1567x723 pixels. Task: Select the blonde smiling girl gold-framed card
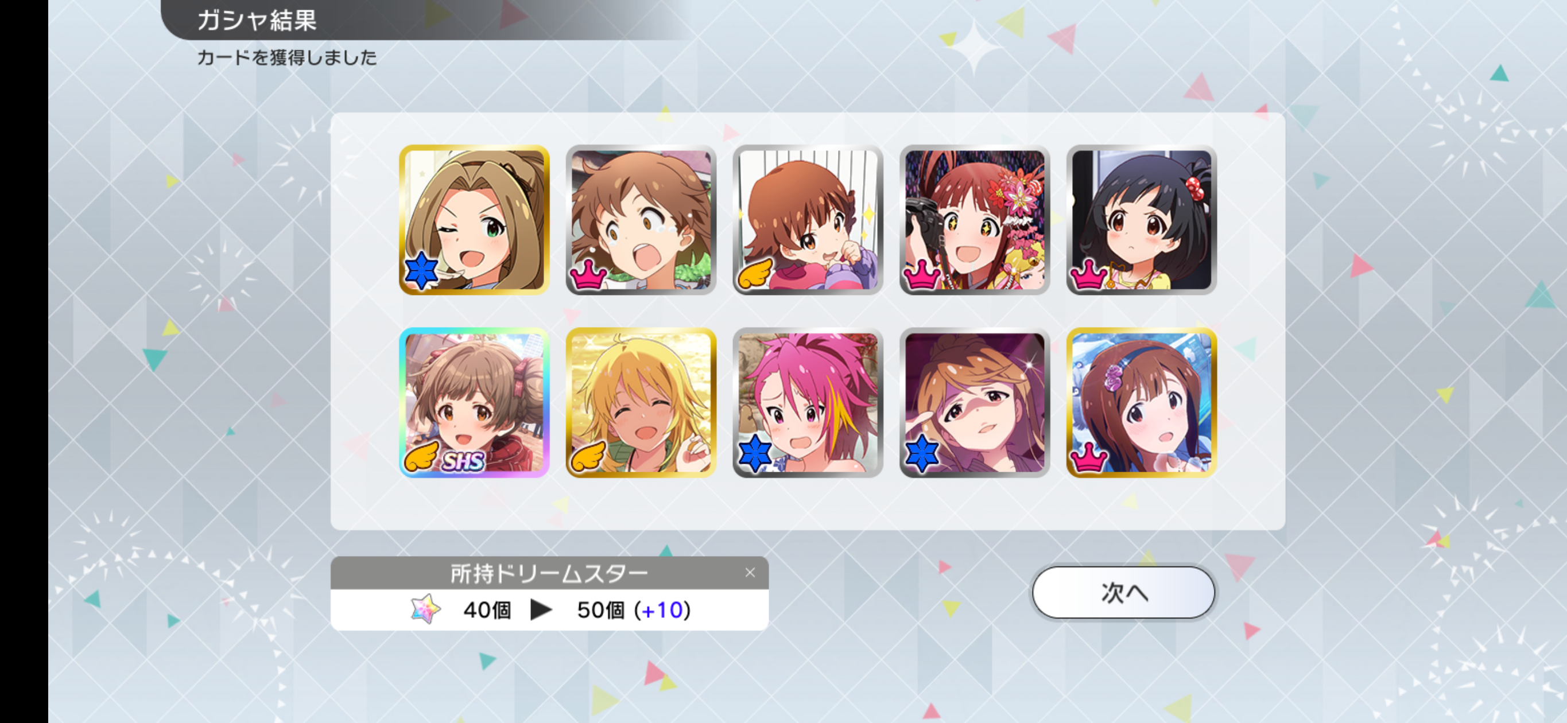coord(641,403)
